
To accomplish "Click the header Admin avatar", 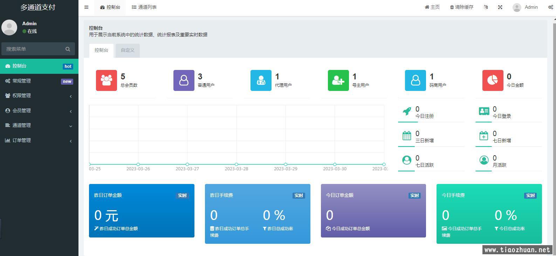I will pyautogui.click(x=517, y=7).
